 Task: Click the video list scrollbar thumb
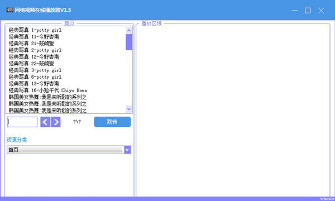[x=129, y=42]
